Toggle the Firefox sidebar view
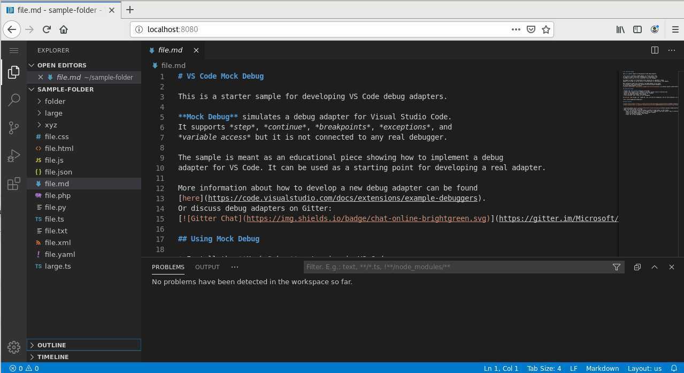This screenshot has height=373, width=684. pos(637,29)
